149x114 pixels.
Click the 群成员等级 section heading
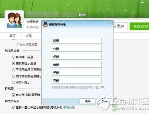(12, 101)
